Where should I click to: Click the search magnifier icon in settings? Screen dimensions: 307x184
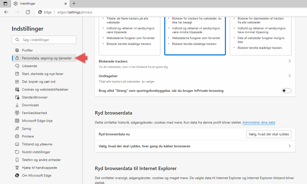tap(17, 40)
